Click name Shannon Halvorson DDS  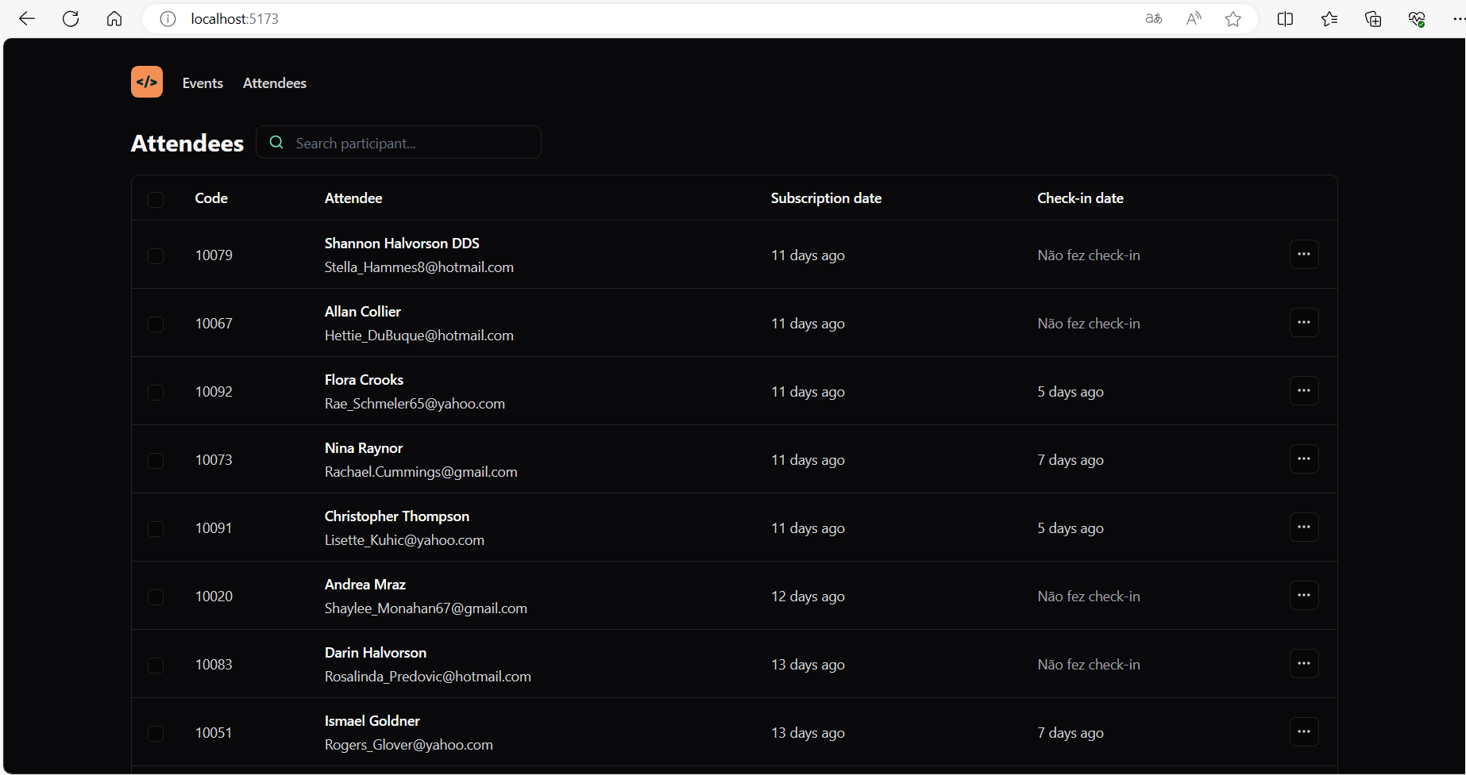point(402,244)
